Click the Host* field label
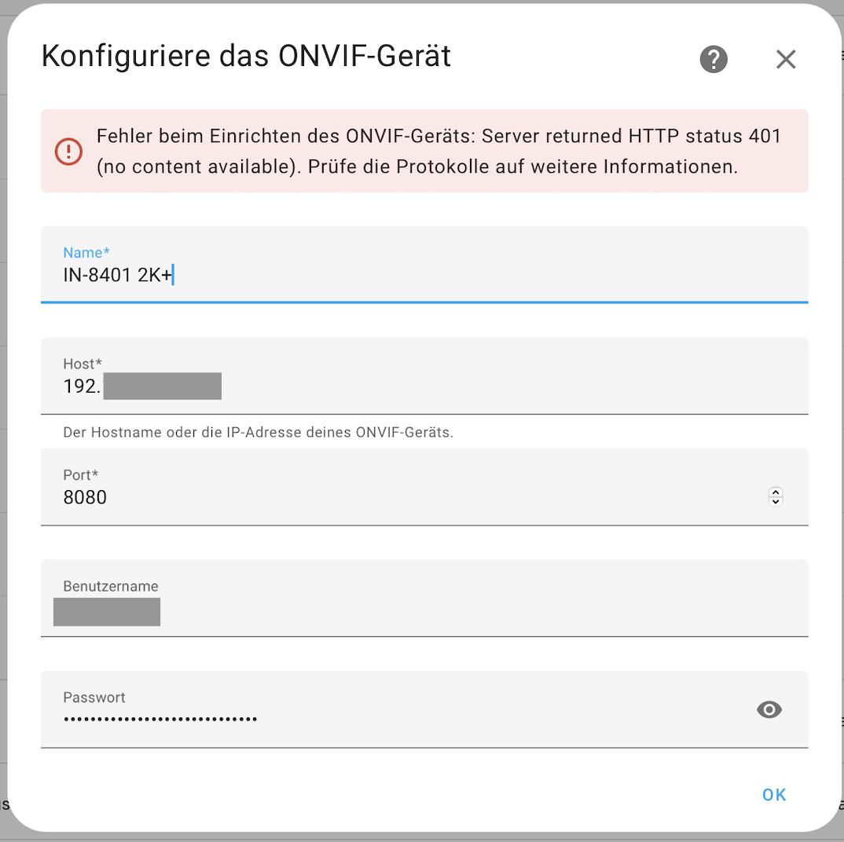Image resolution: width=844 pixels, height=842 pixels. pyautogui.click(x=83, y=364)
